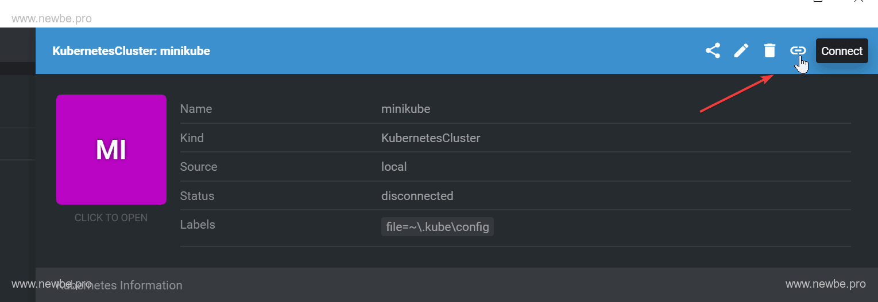878x302 pixels.
Task: Click the pencil Edit icon
Action: coord(741,51)
